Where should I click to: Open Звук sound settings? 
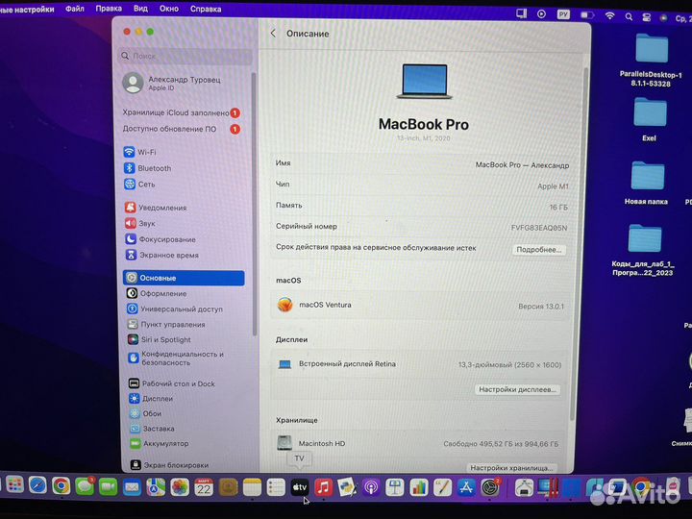140,223
